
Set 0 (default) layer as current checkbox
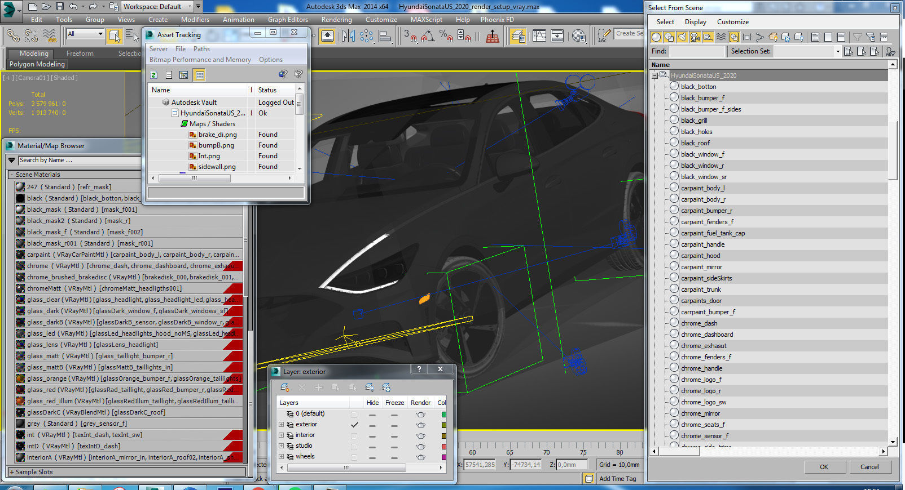coord(354,414)
